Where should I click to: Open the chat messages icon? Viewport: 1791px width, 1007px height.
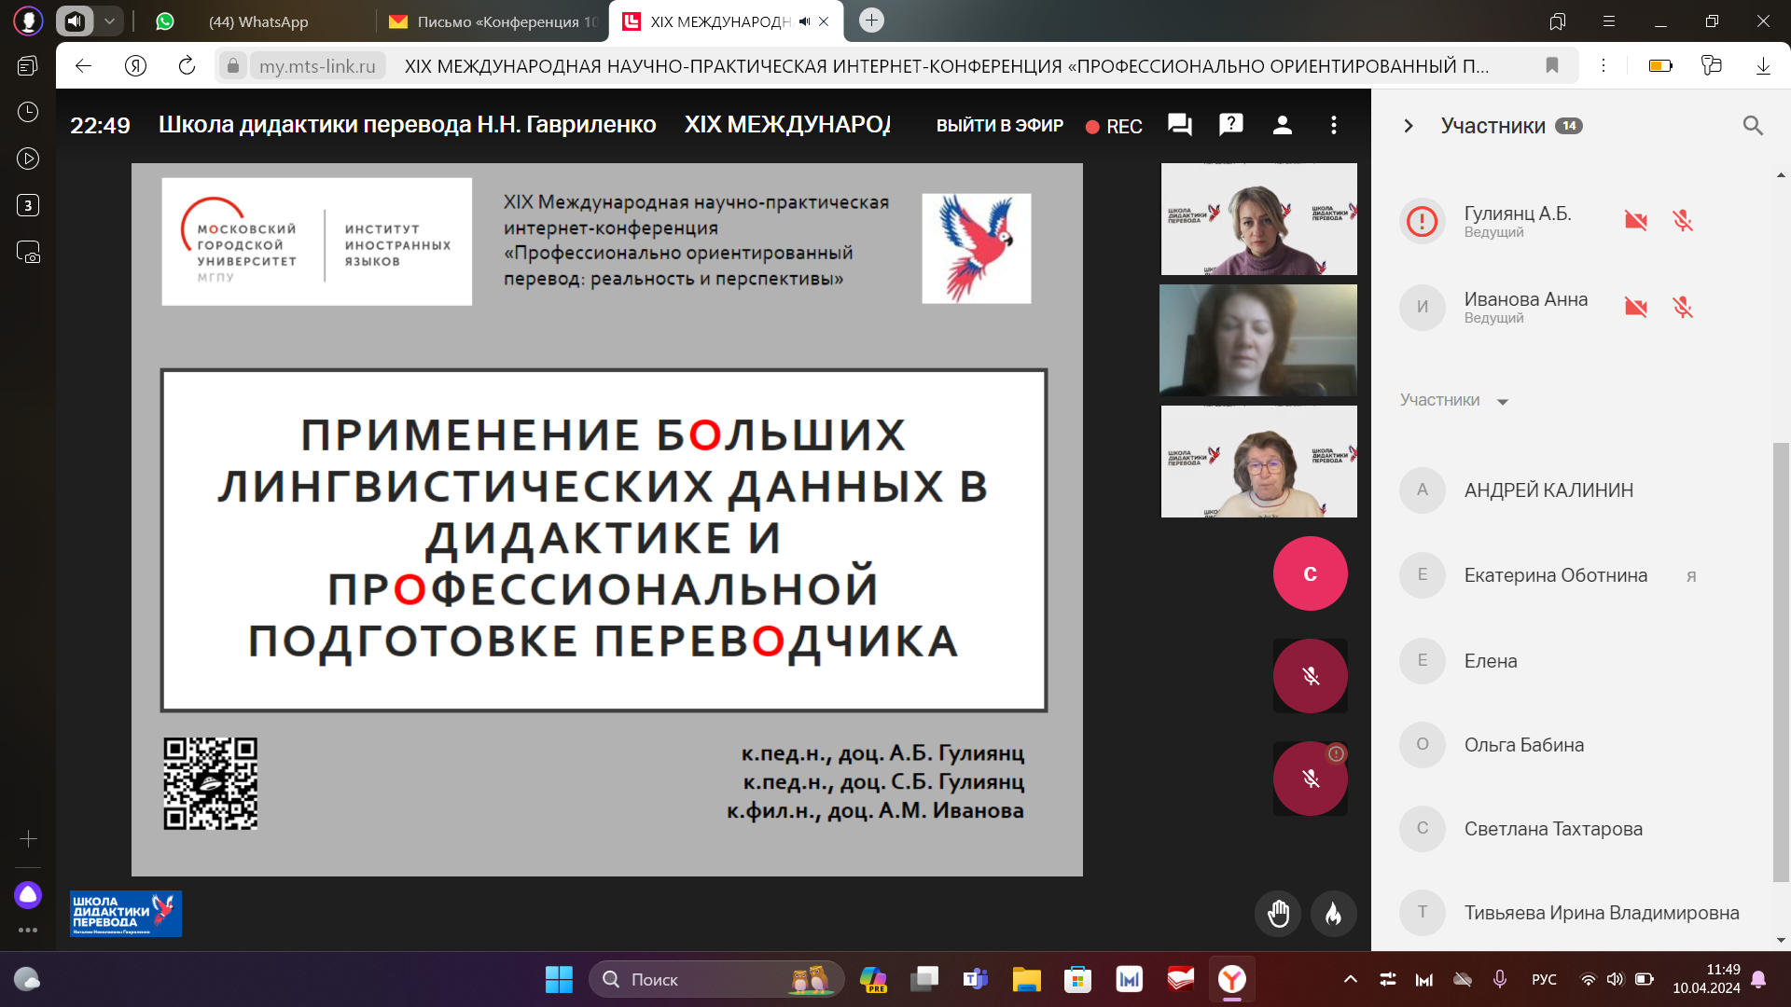[1180, 125]
